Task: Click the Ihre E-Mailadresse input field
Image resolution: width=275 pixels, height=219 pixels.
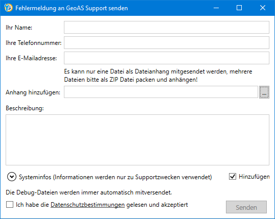Action: click(167, 58)
